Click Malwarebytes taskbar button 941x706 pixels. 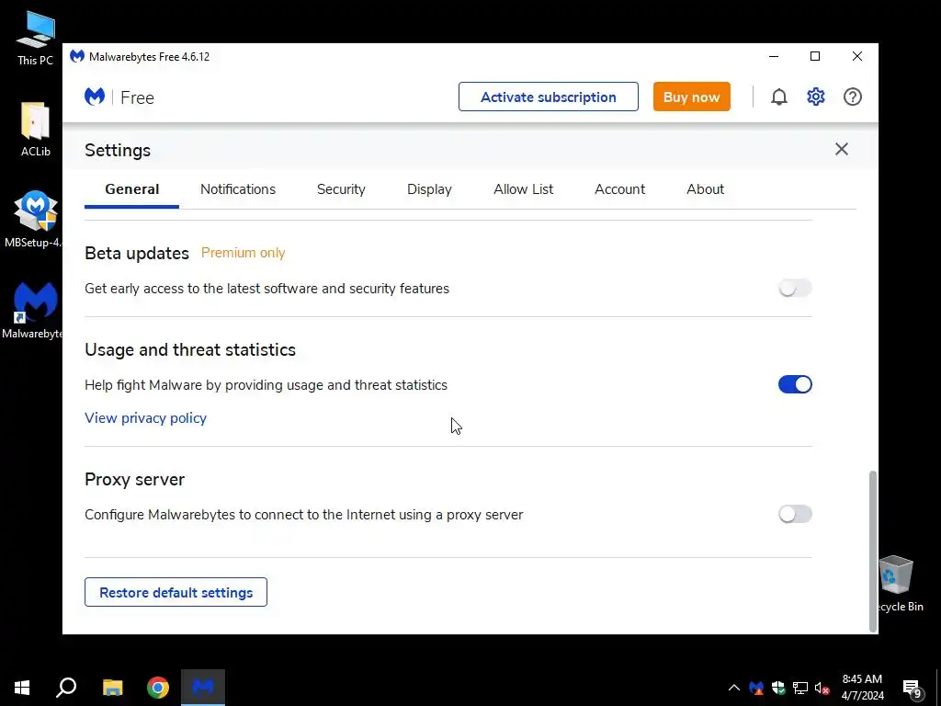pyautogui.click(x=203, y=688)
